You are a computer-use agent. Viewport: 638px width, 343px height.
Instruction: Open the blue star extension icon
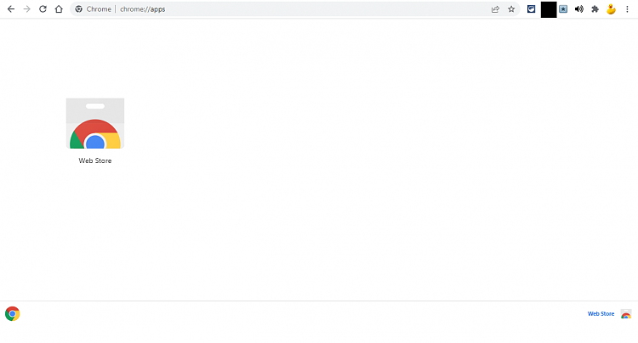tap(563, 9)
